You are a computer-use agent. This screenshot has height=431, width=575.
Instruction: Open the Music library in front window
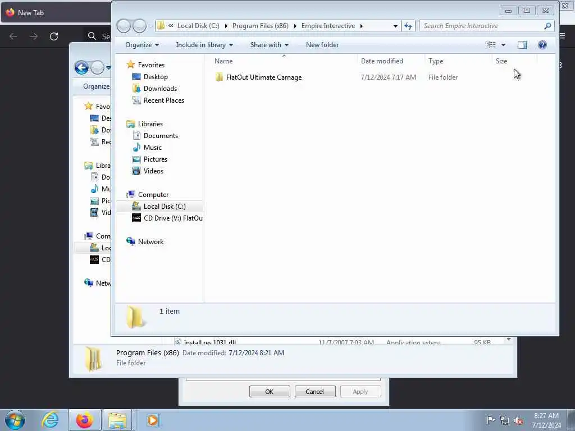pos(153,148)
